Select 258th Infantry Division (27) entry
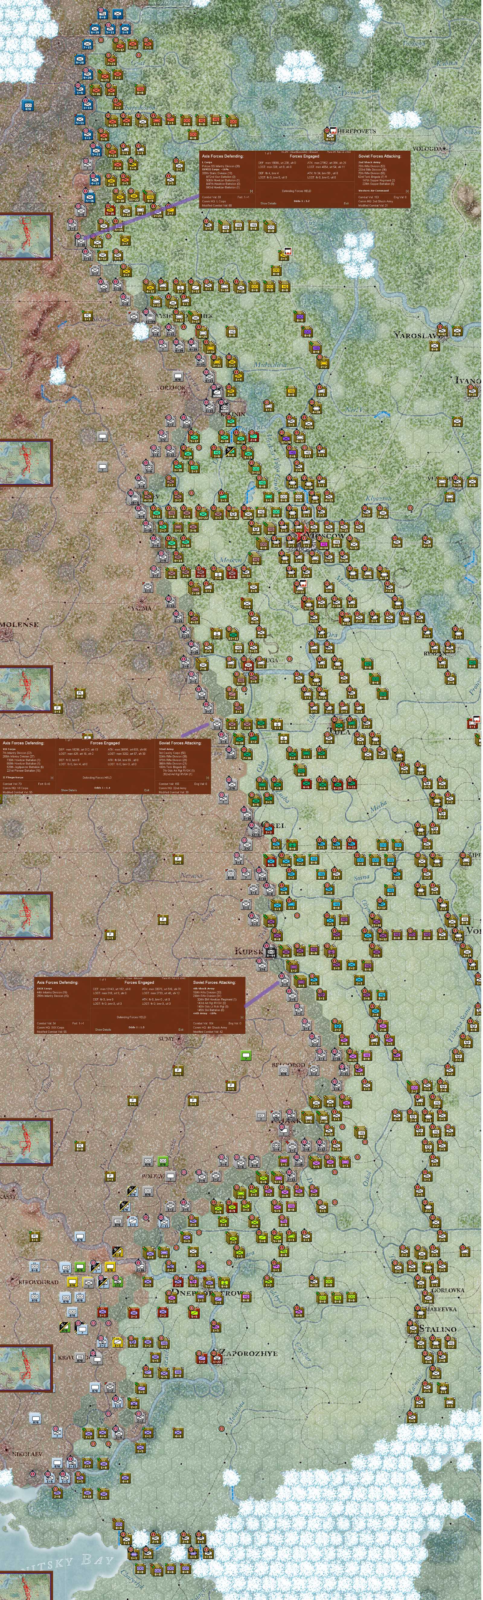The width and height of the screenshot is (483, 1600). coord(19,757)
